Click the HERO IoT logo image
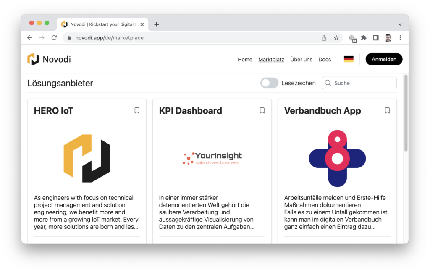430x272 pixels. 87,158
